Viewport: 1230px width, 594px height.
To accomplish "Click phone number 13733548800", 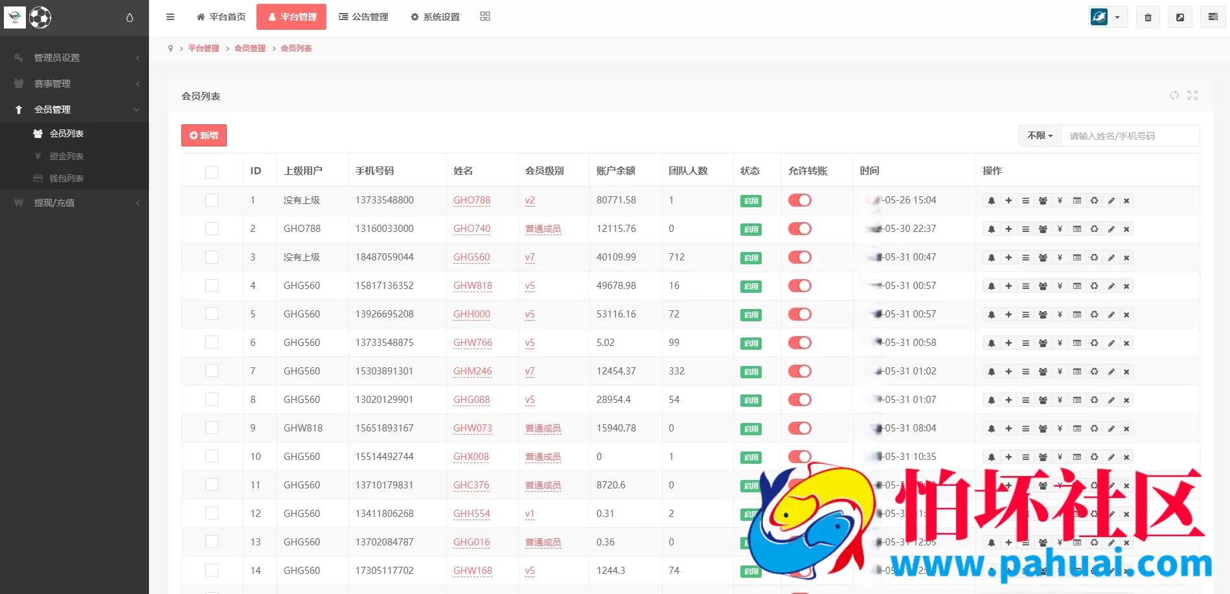I will (384, 200).
